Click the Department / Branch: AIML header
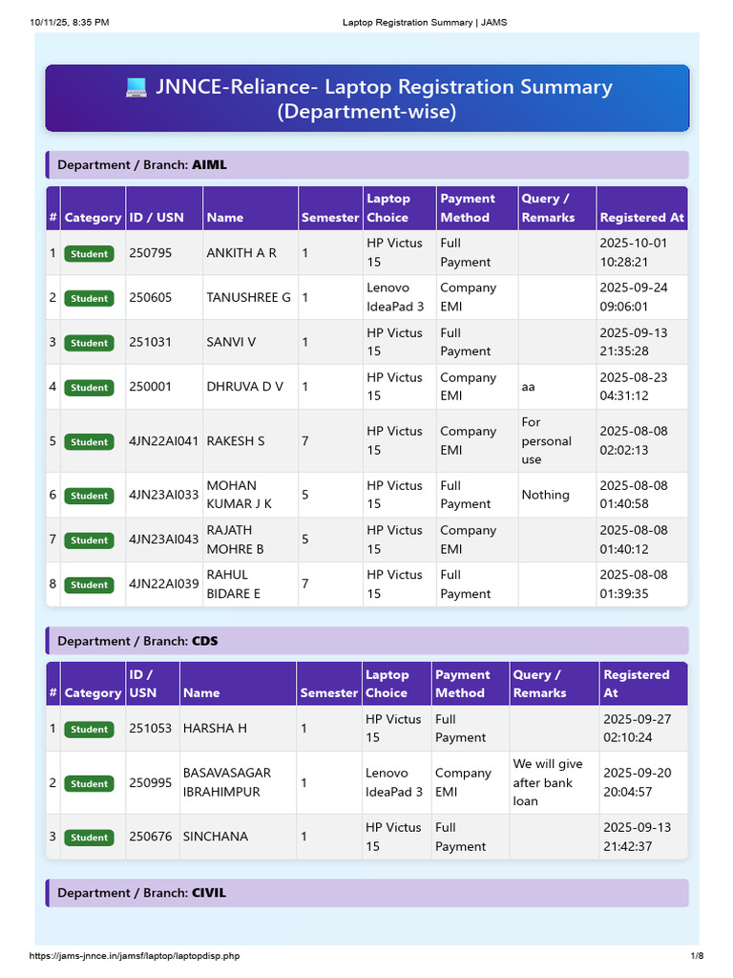 [x=367, y=164]
